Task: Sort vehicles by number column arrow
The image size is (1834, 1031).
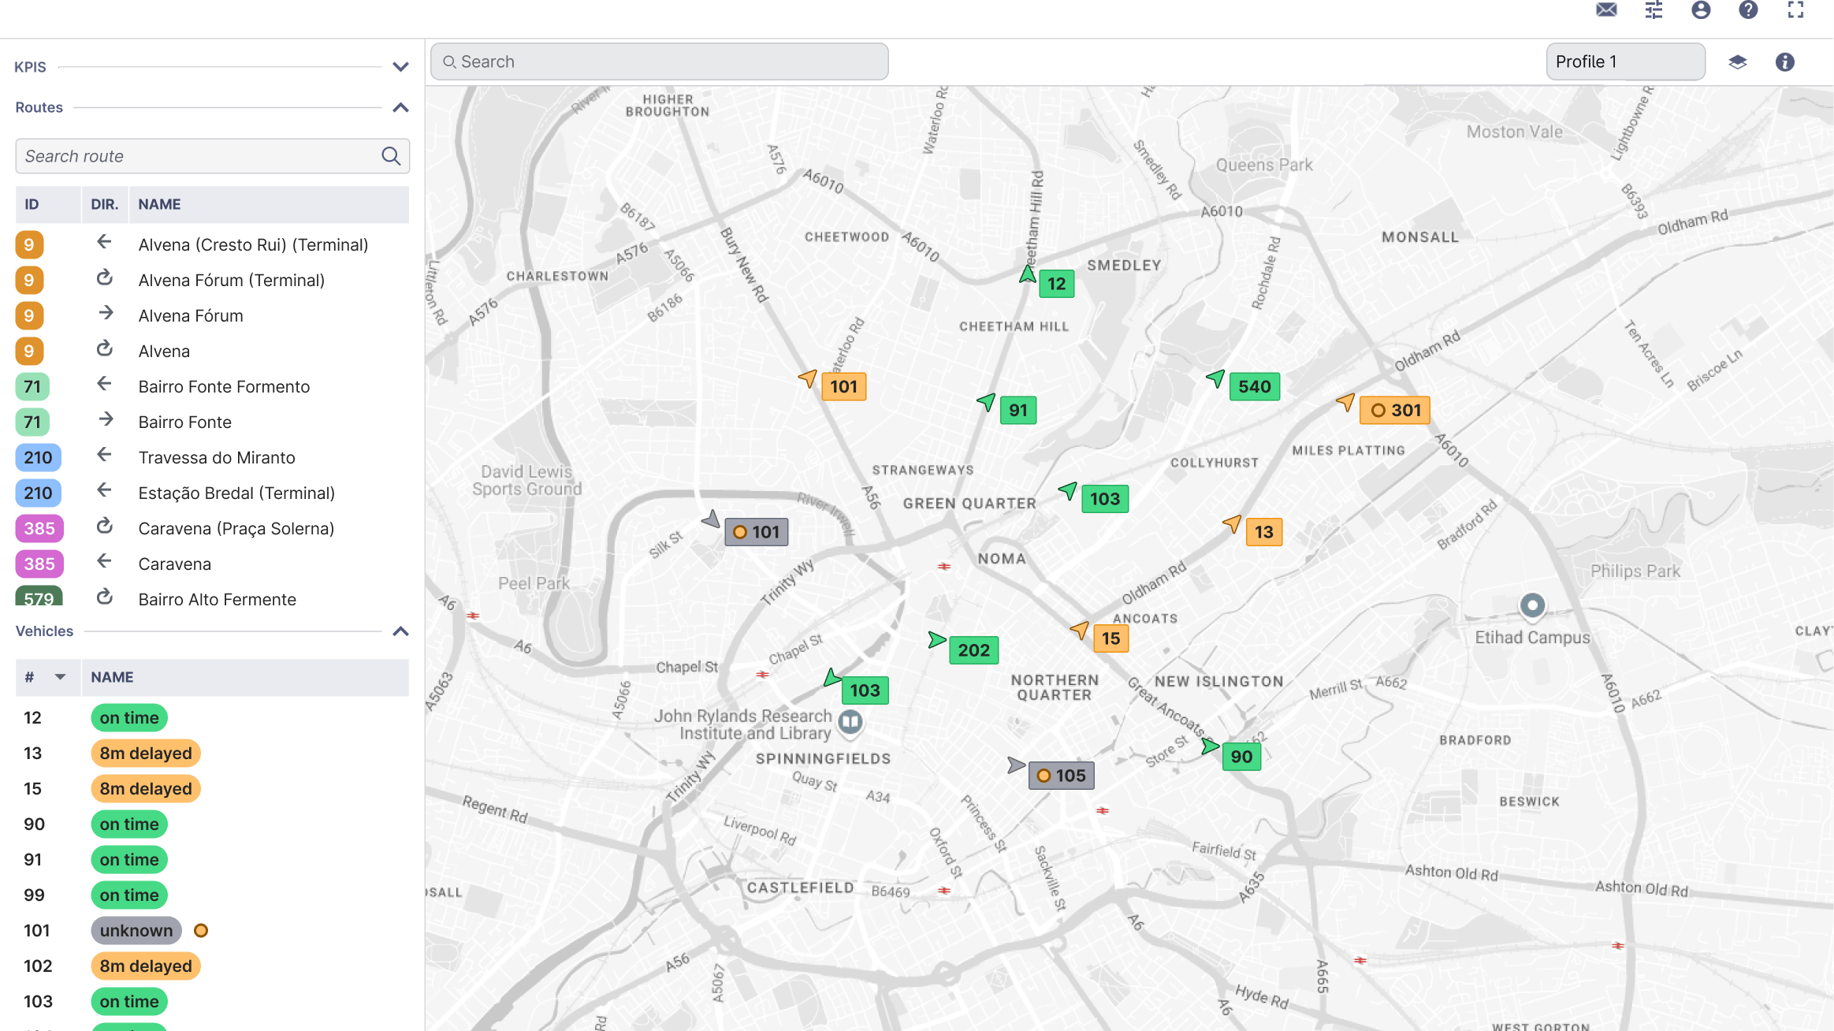Action: point(60,677)
